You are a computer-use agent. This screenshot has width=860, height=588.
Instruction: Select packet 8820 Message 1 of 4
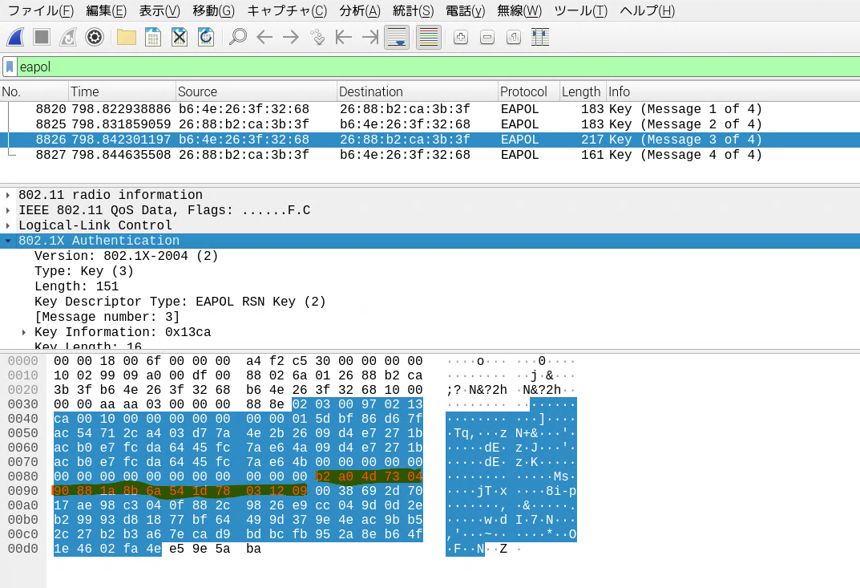coord(430,109)
